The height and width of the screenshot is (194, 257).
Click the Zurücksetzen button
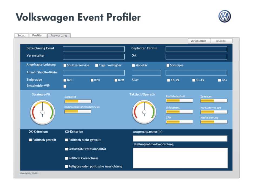pos(199,41)
